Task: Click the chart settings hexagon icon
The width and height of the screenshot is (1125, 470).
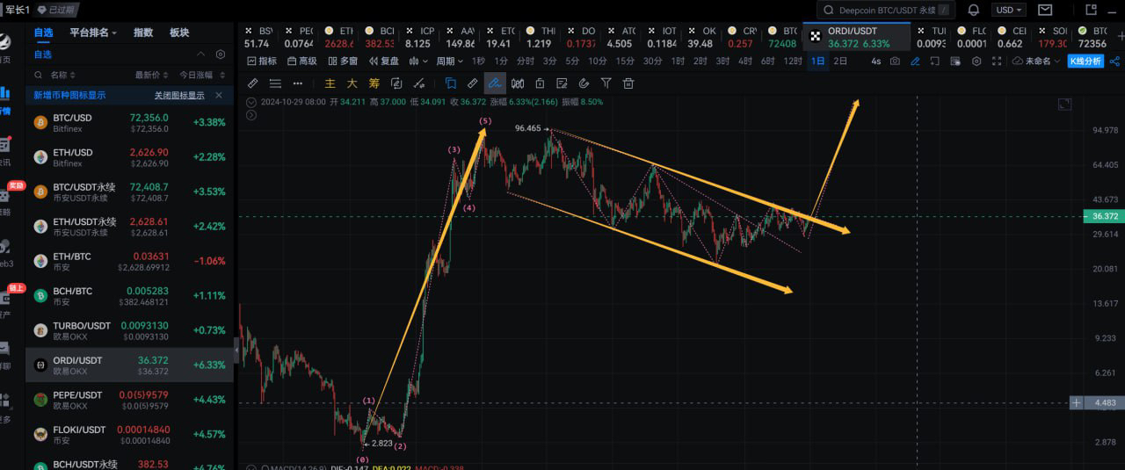Action: pyautogui.click(x=976, y=61)
